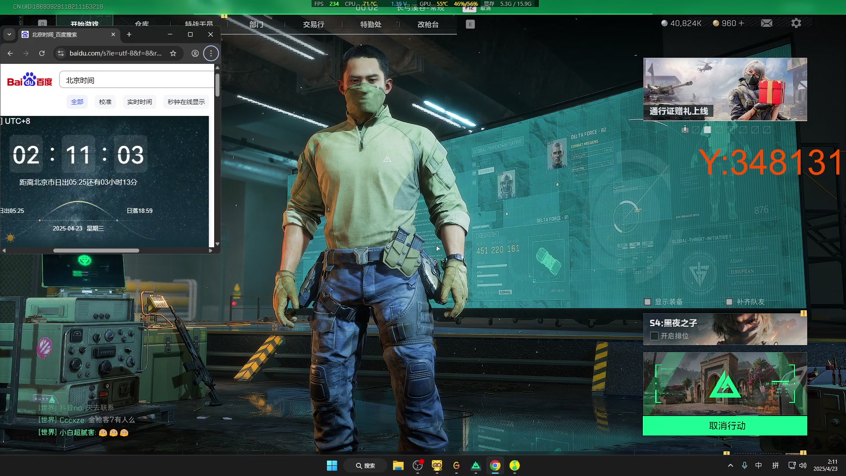Click the microphone tray icon
This screenshot has height=476, width=846.
745,465
